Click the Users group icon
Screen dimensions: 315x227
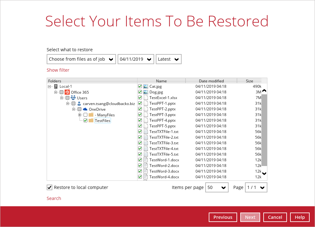(73, 98)
